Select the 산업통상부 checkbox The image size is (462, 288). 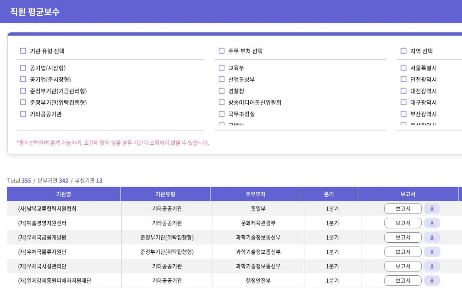tap(221, 79)
